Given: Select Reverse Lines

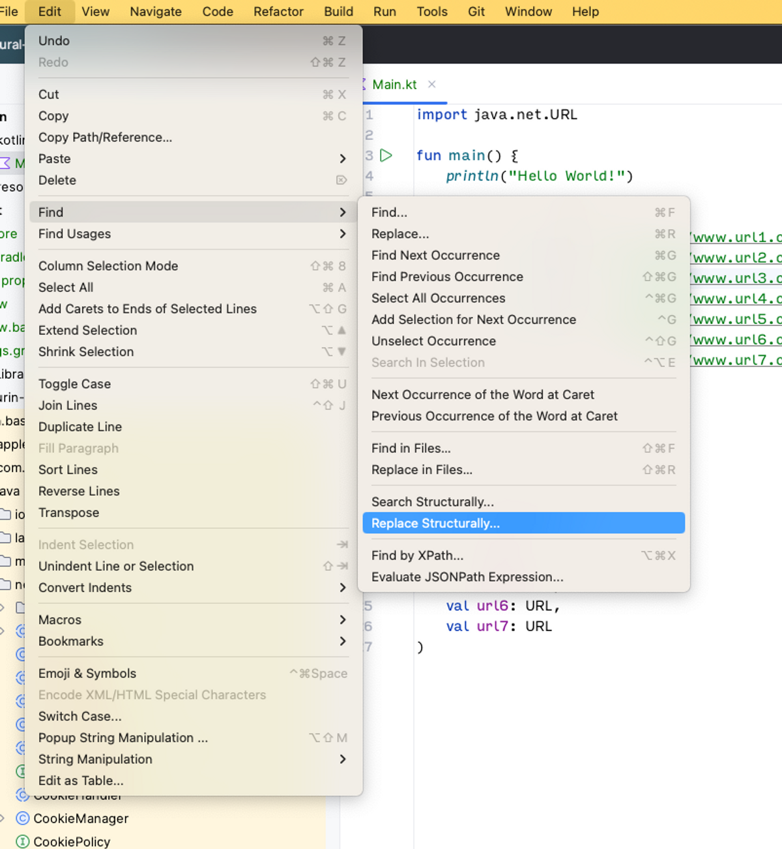Looking at the screenshot, I should [194, 491].
